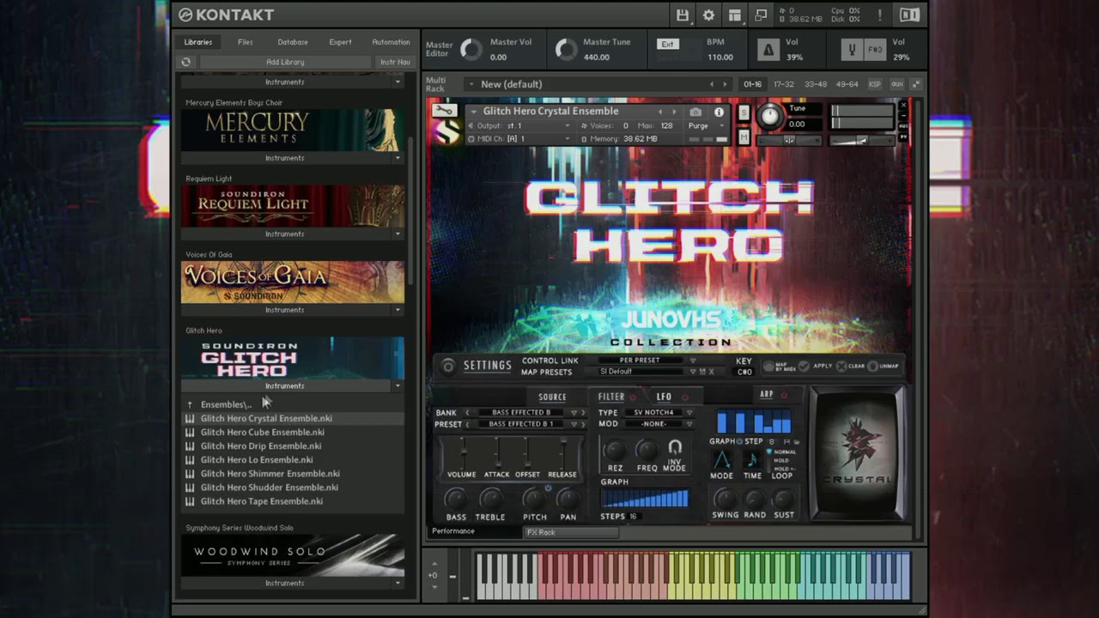Solo the instrument with S button
Screen dimensions: 1099x618
tap(744, 112)
